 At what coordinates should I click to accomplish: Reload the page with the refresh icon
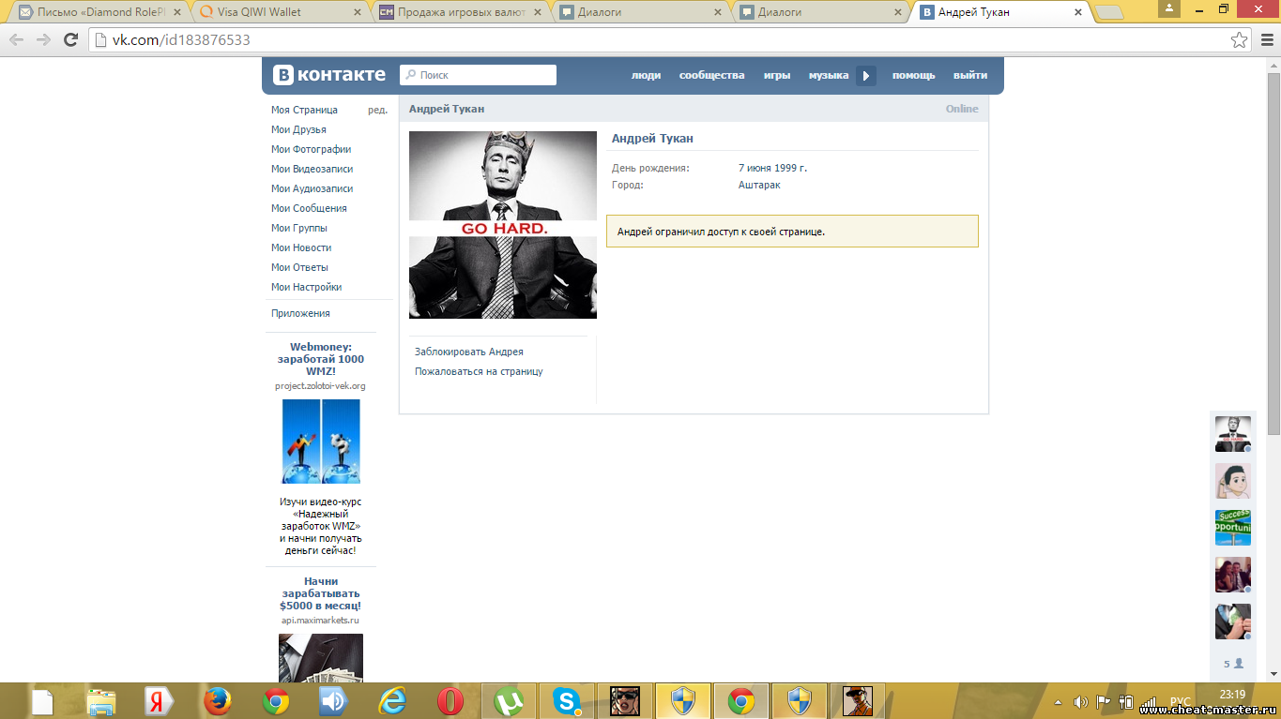pos(70,40)
